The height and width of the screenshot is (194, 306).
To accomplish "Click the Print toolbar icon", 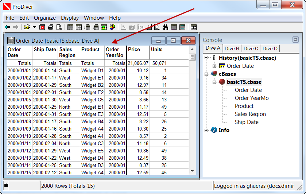I will (x=51, y=27).
